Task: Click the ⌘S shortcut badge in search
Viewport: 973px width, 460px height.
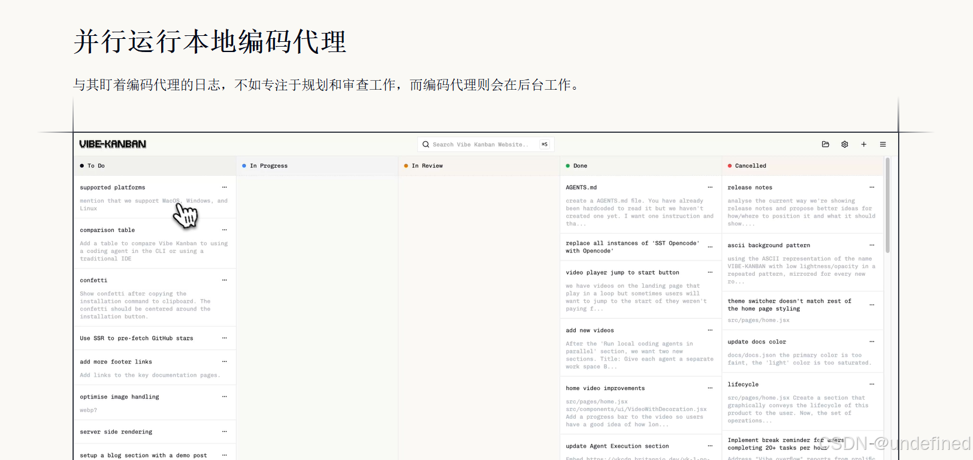Action: (545, 144)
